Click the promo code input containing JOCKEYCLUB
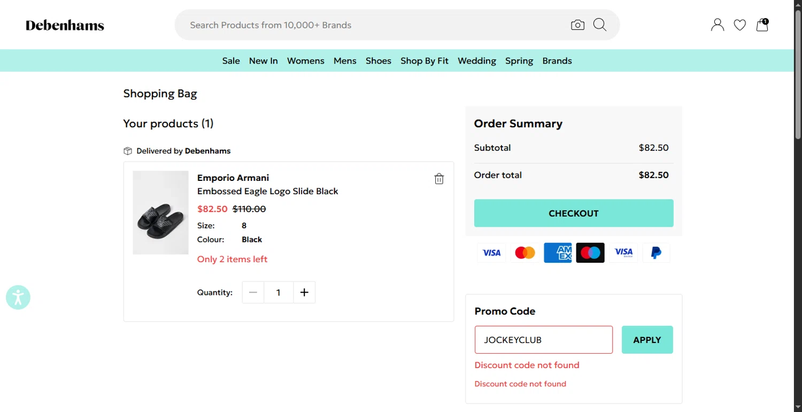Image resolution: width=802 pixels, height=412 pixels. (544, 340)
